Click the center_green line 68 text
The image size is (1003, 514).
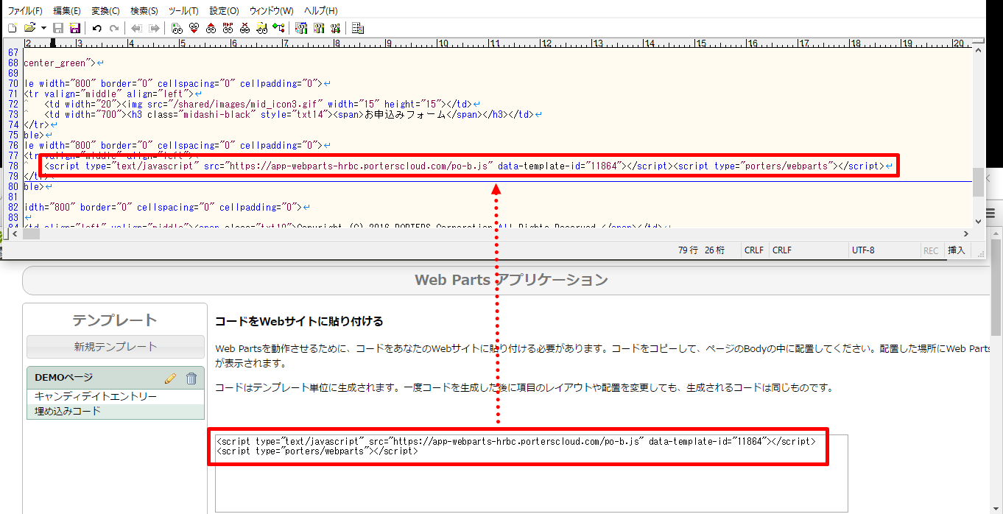pos(60,63)
